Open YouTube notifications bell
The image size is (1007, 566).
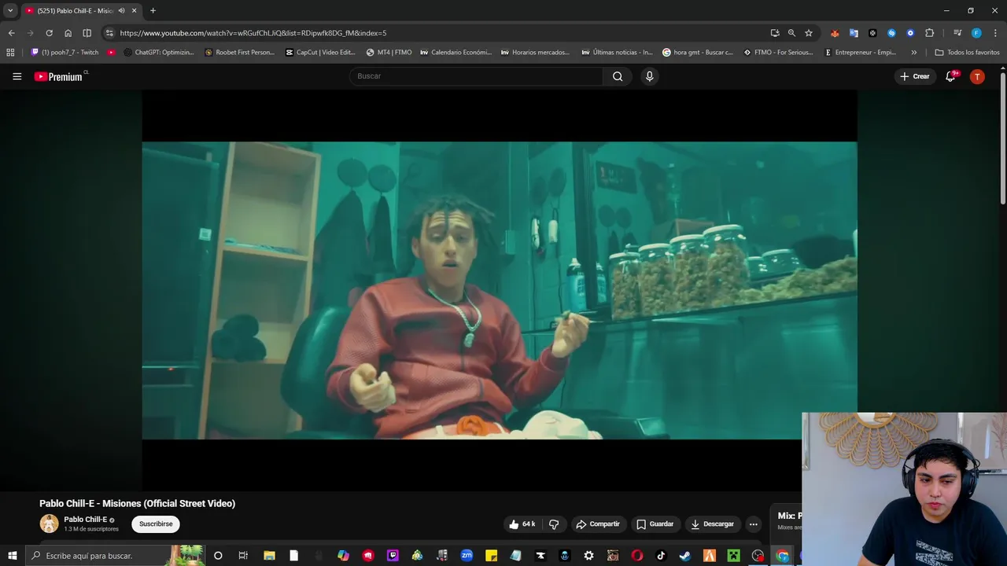click(950, 76)
